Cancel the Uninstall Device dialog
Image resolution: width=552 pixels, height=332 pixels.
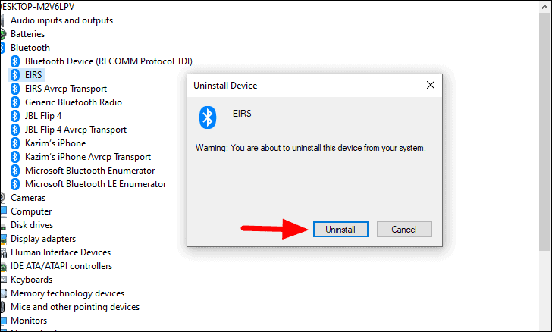click(x=404, y=230)
